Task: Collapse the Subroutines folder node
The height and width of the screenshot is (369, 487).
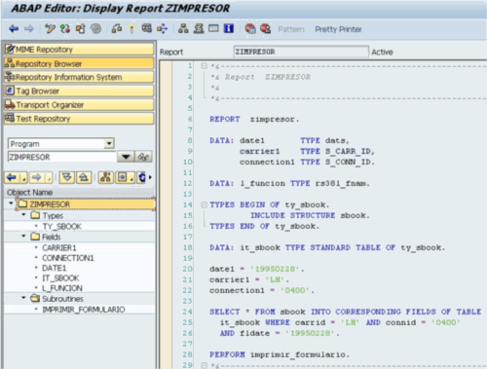Action: pos(23,298)
